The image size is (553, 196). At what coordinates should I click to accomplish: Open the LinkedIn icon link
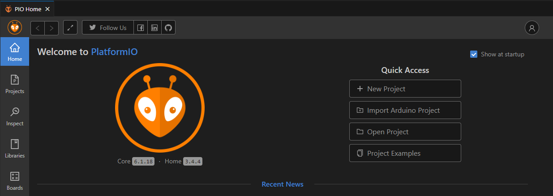pos(154,28)
